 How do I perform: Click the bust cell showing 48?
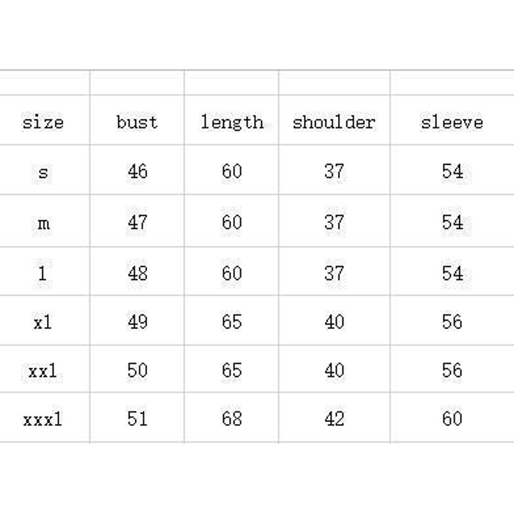point(137,272)
